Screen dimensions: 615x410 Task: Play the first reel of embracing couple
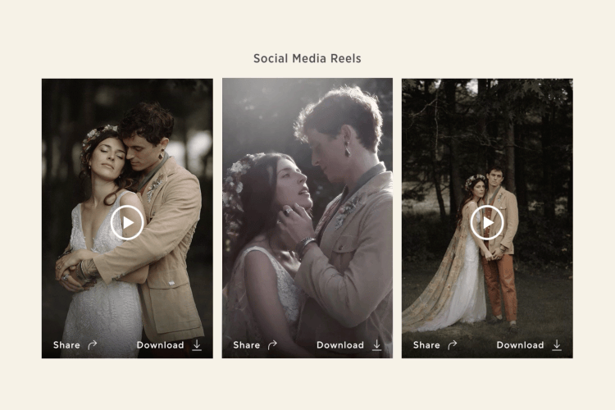tap(126, 222)
